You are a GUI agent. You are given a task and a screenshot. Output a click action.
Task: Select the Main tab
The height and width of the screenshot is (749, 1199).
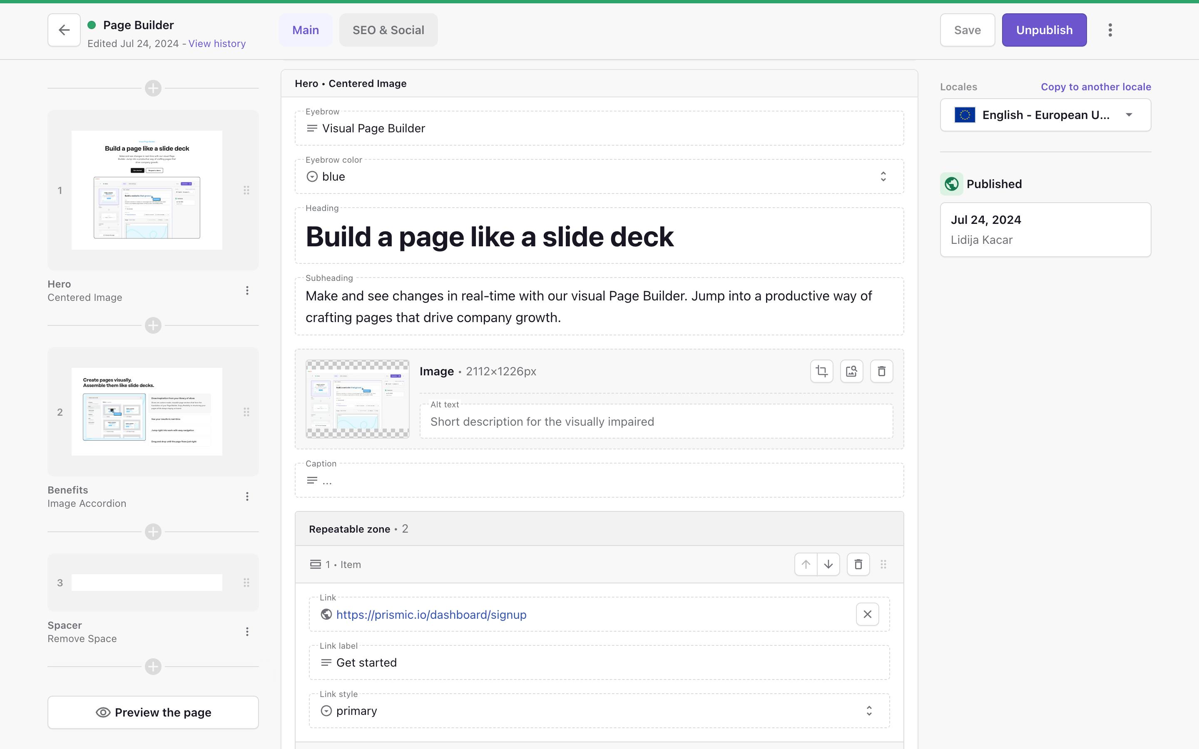pyautogui.click(x=305, y=30)
